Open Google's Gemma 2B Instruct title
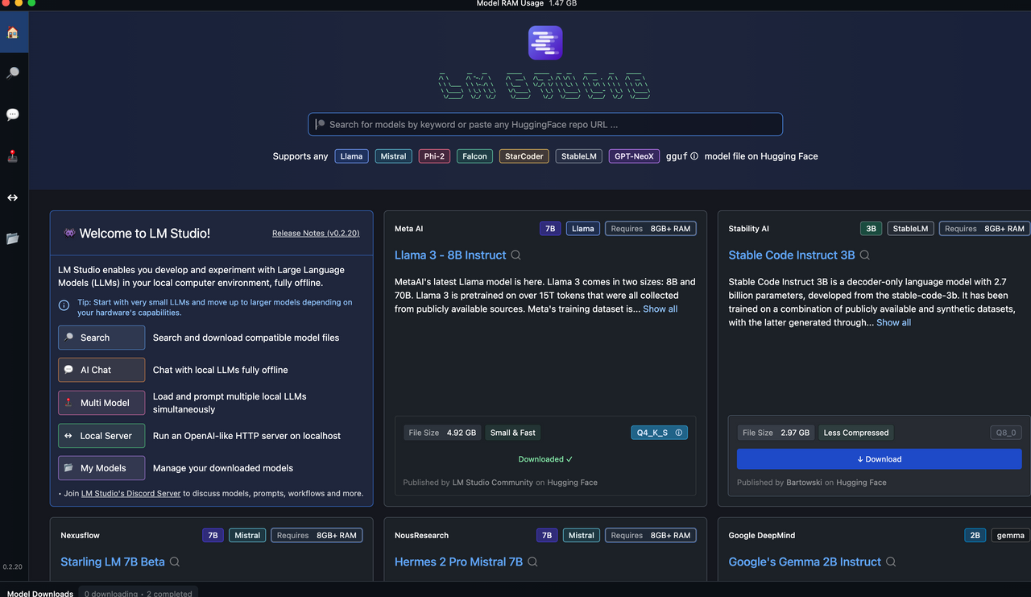The height and width of the screenshot is (597, 1031). click(805, 562)
